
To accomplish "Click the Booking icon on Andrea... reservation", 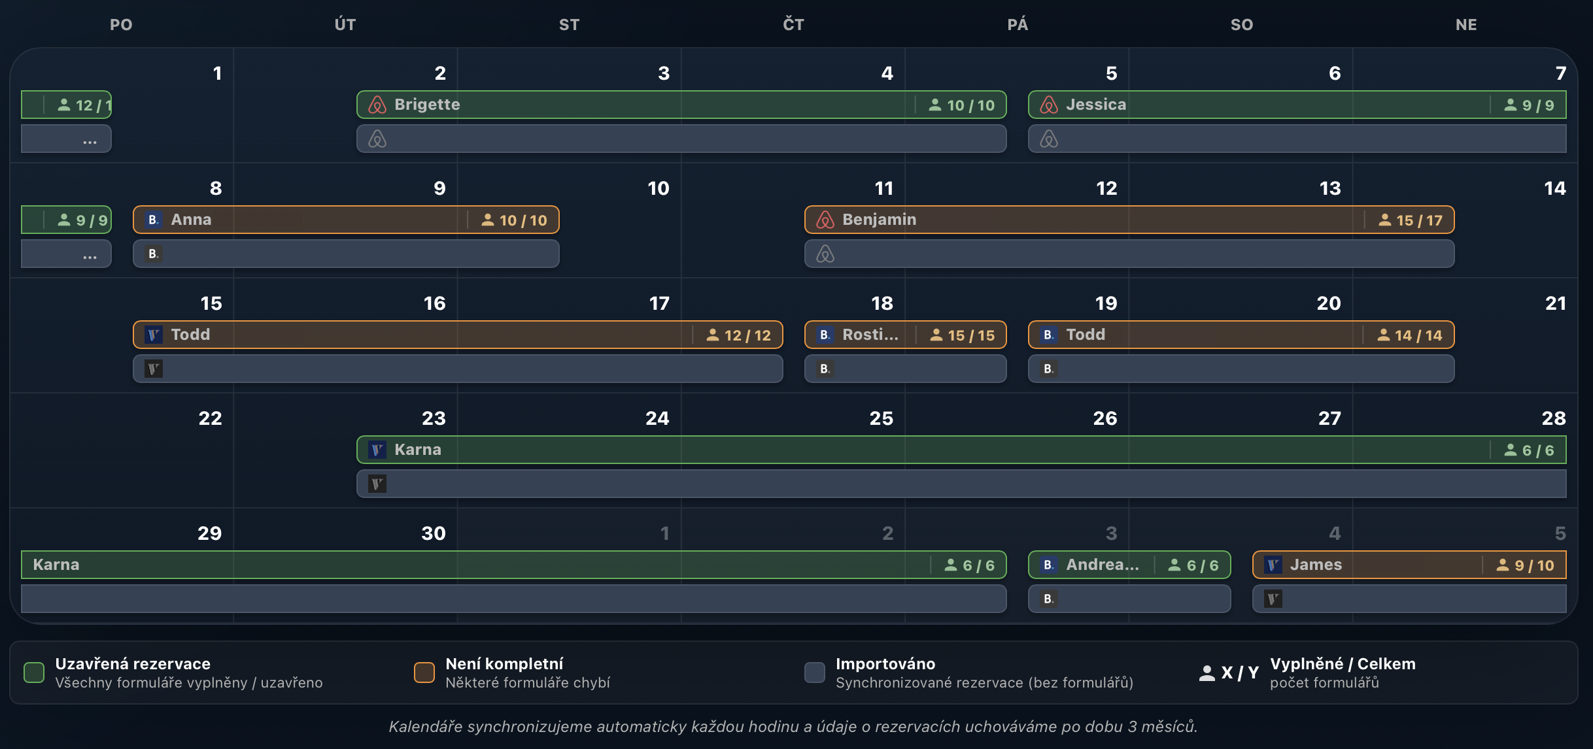I will [x=1048, y=565].
